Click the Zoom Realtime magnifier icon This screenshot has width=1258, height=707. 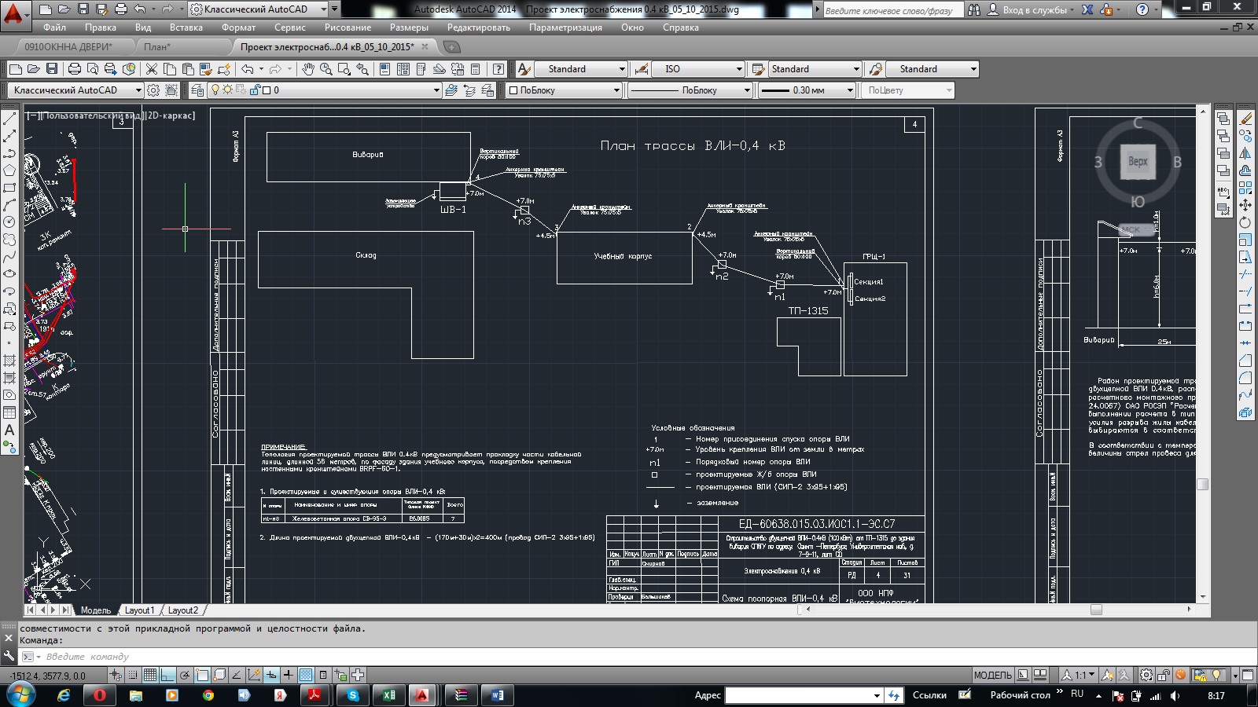coord(326,69)
